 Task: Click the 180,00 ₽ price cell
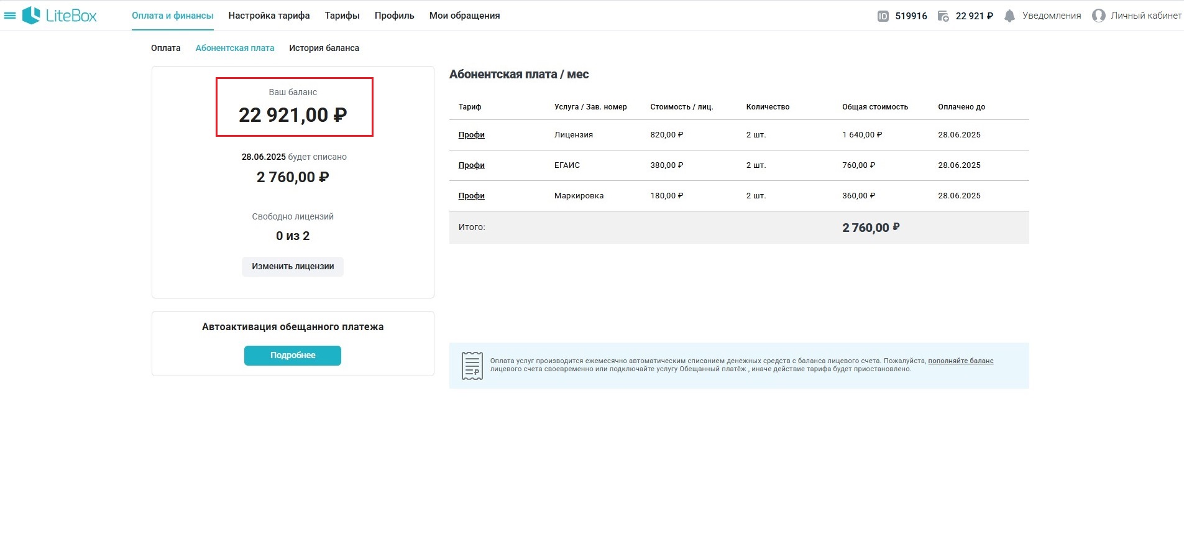point(667,196)
